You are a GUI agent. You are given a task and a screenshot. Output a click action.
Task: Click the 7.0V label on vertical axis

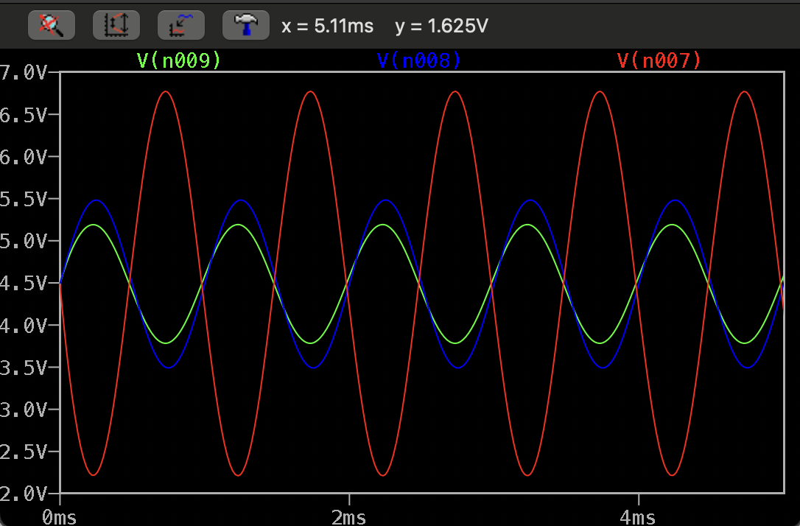click(24, 72)
